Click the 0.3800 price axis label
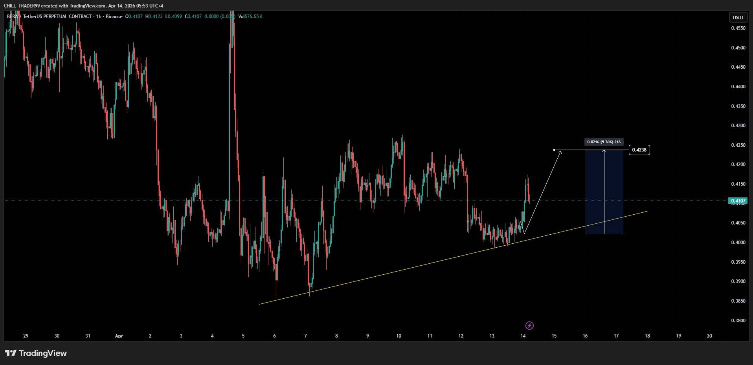Viewport: 753px width, 365px height. pos(738,321)
